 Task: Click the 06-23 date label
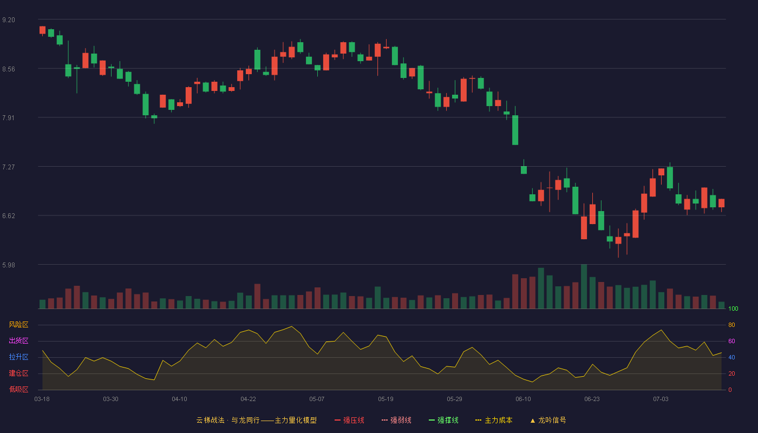pyautogui.click(x=592, y=399)
